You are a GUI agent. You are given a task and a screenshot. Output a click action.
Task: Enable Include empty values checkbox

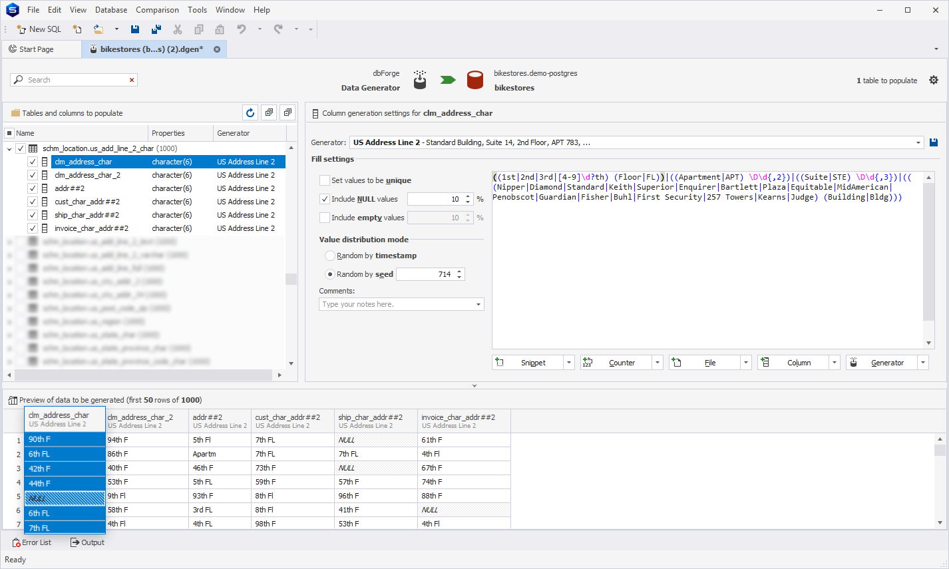[325, 218]
